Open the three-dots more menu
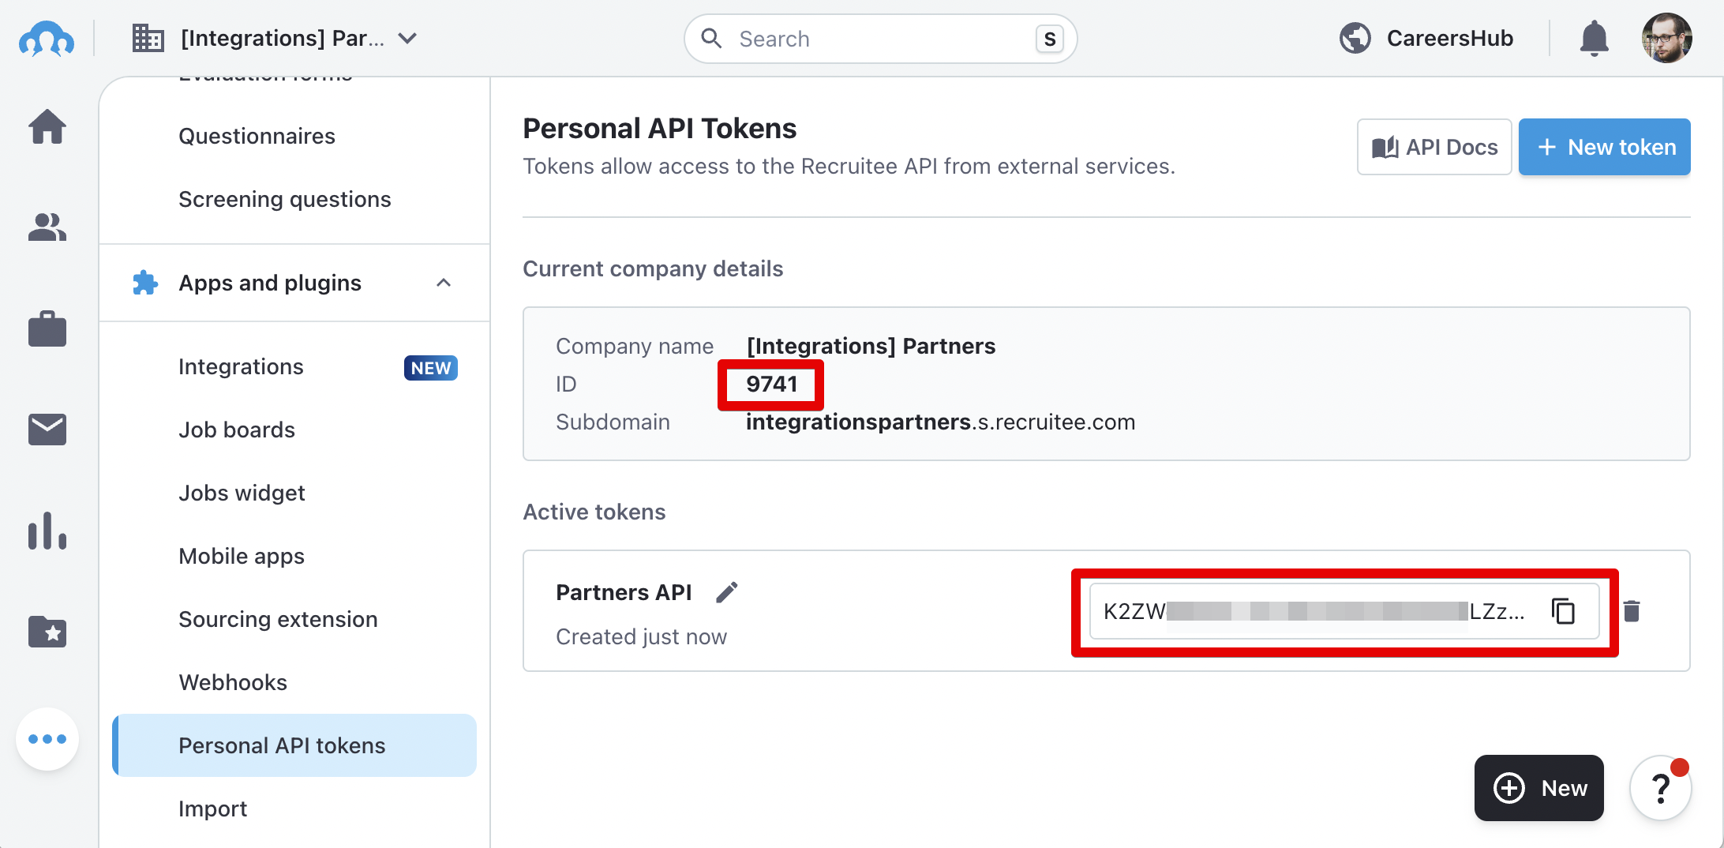Screen dimensions: 1724x848 (47, 739)
